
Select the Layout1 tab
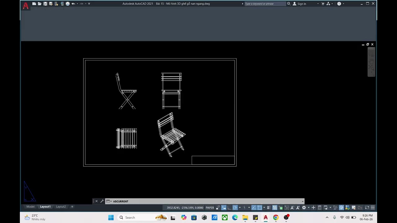point(45,207)
